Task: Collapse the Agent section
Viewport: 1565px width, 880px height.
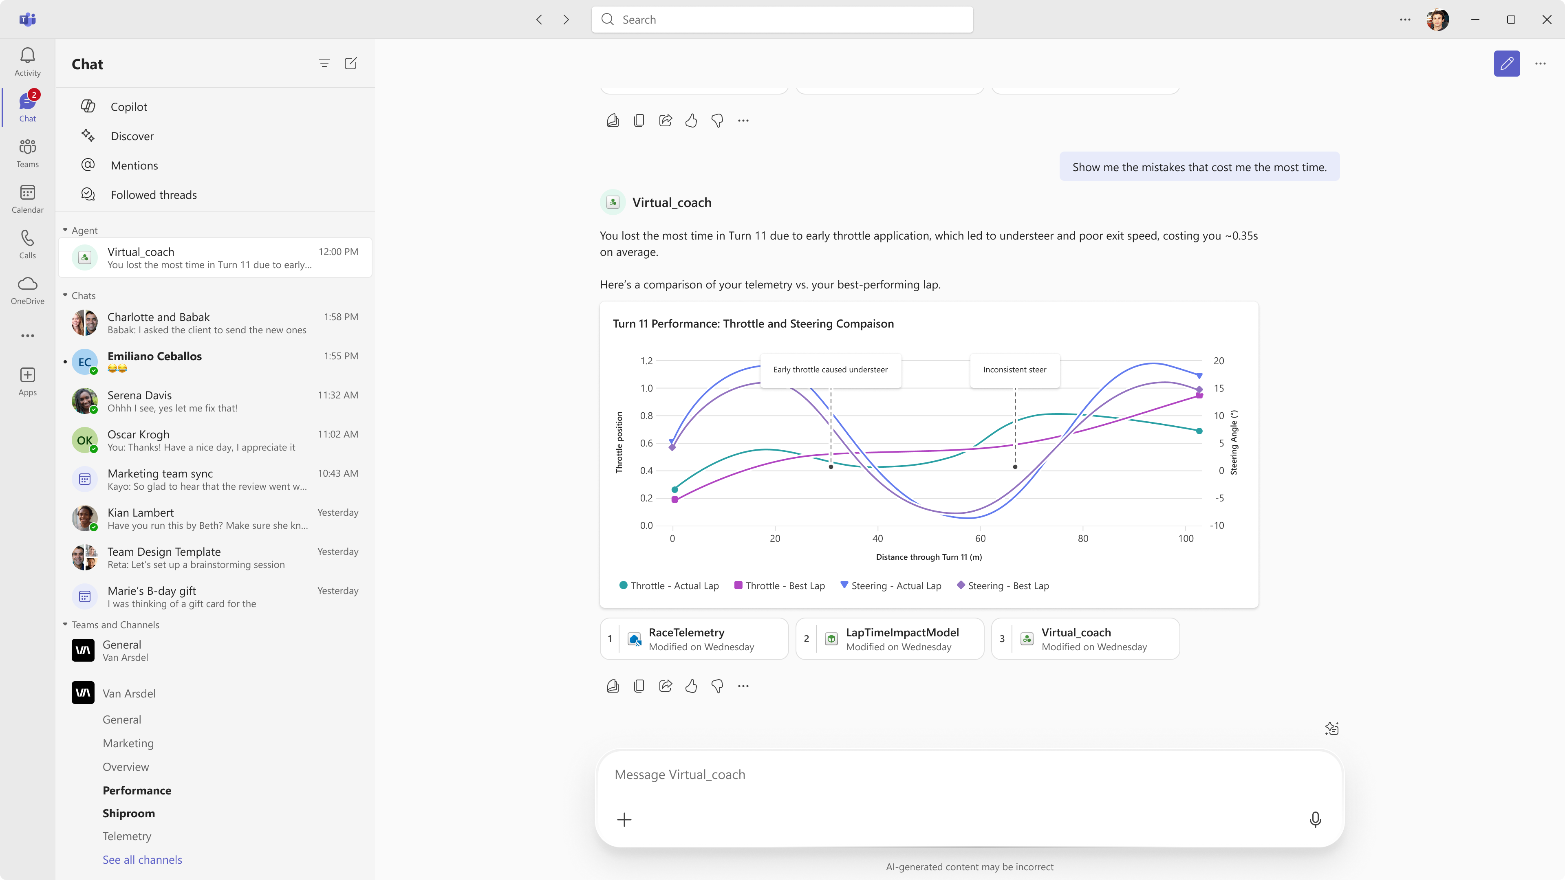Action: 66,230
